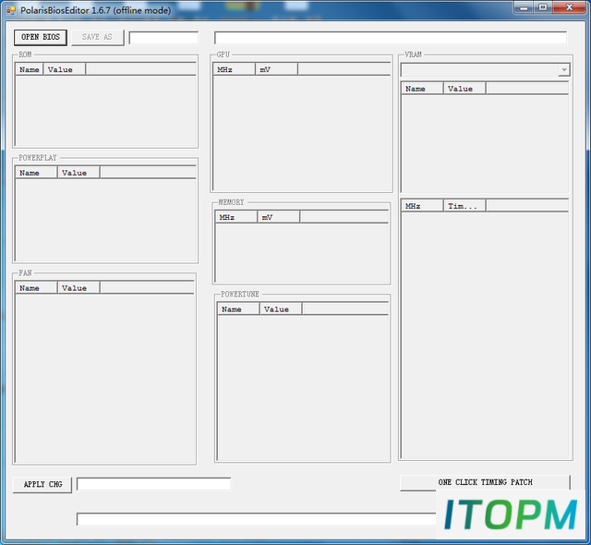Click the mV column header in MEMORY
The width and height of the screenshot is (591, 545).
tap(279, 217)
